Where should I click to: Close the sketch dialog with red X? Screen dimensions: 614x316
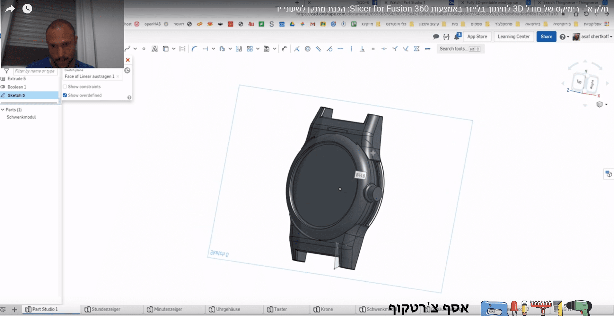128,60
